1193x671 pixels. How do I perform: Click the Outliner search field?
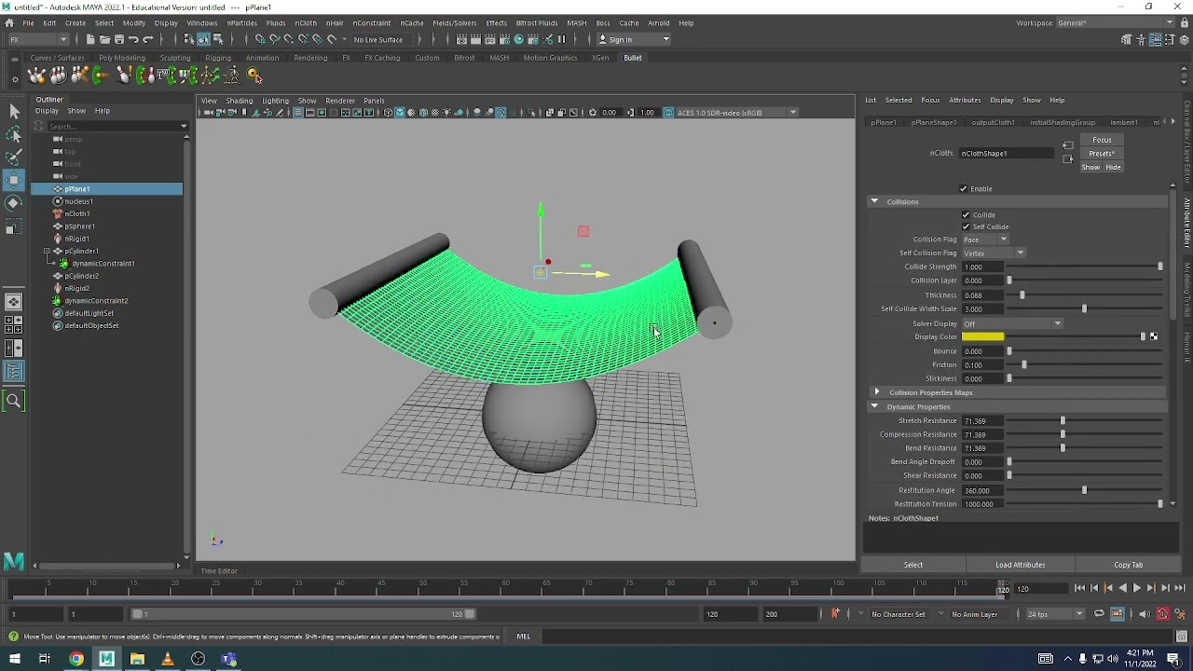click(115, 126)
